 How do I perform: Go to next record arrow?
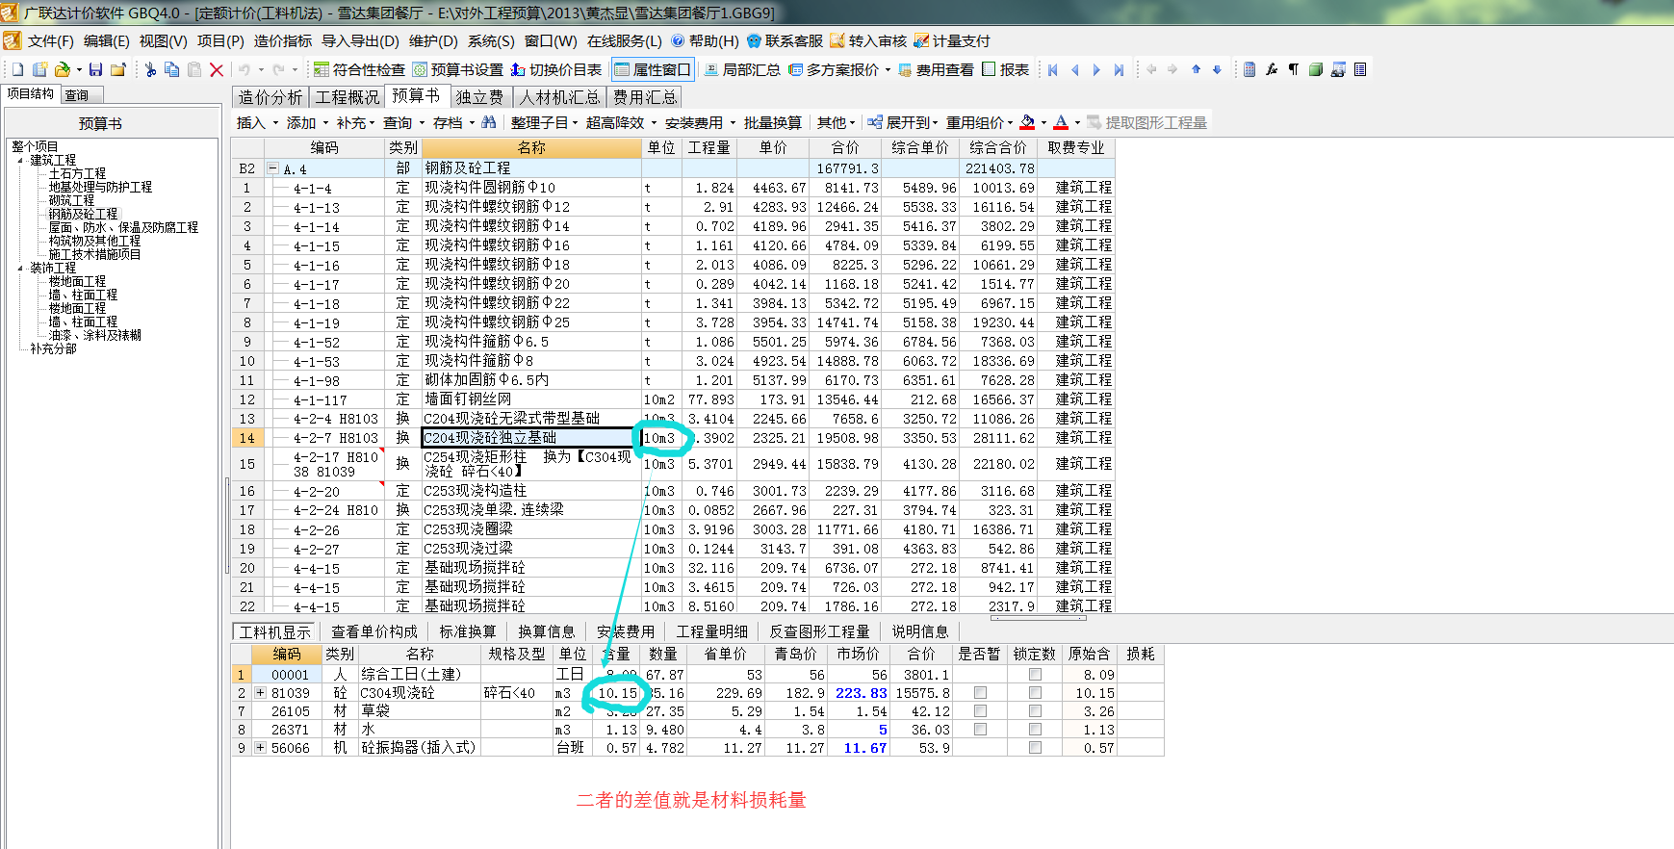(1096, 69)
